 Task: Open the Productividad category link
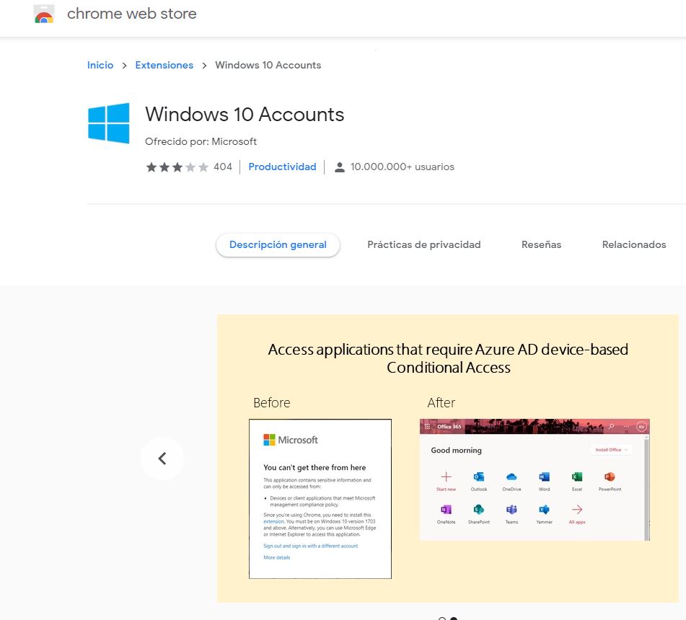click(x=282, y=167)
